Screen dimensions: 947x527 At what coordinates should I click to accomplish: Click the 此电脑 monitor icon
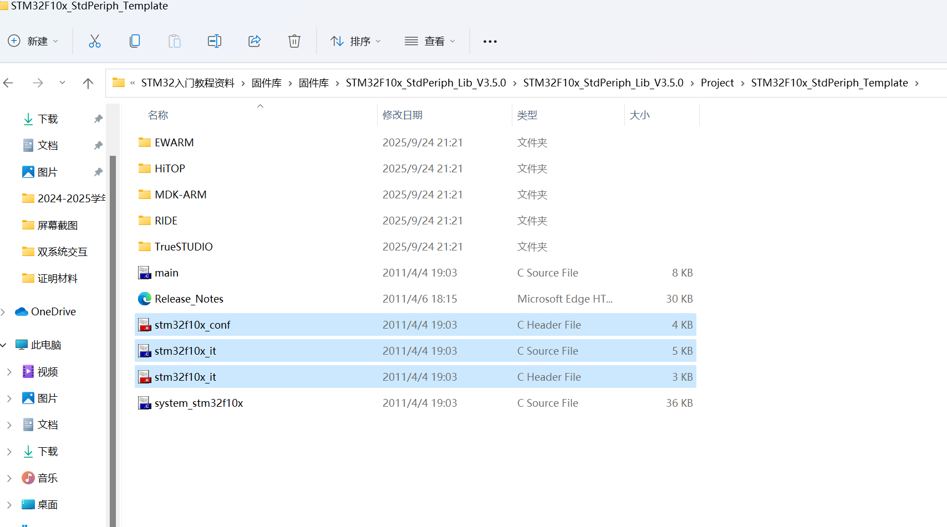(x=22, y=345)
